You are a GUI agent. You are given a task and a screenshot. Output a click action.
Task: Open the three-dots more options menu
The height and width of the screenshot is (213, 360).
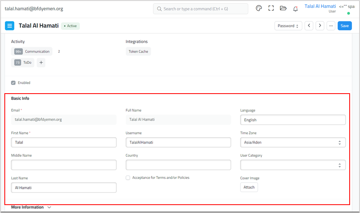[331, 26]
